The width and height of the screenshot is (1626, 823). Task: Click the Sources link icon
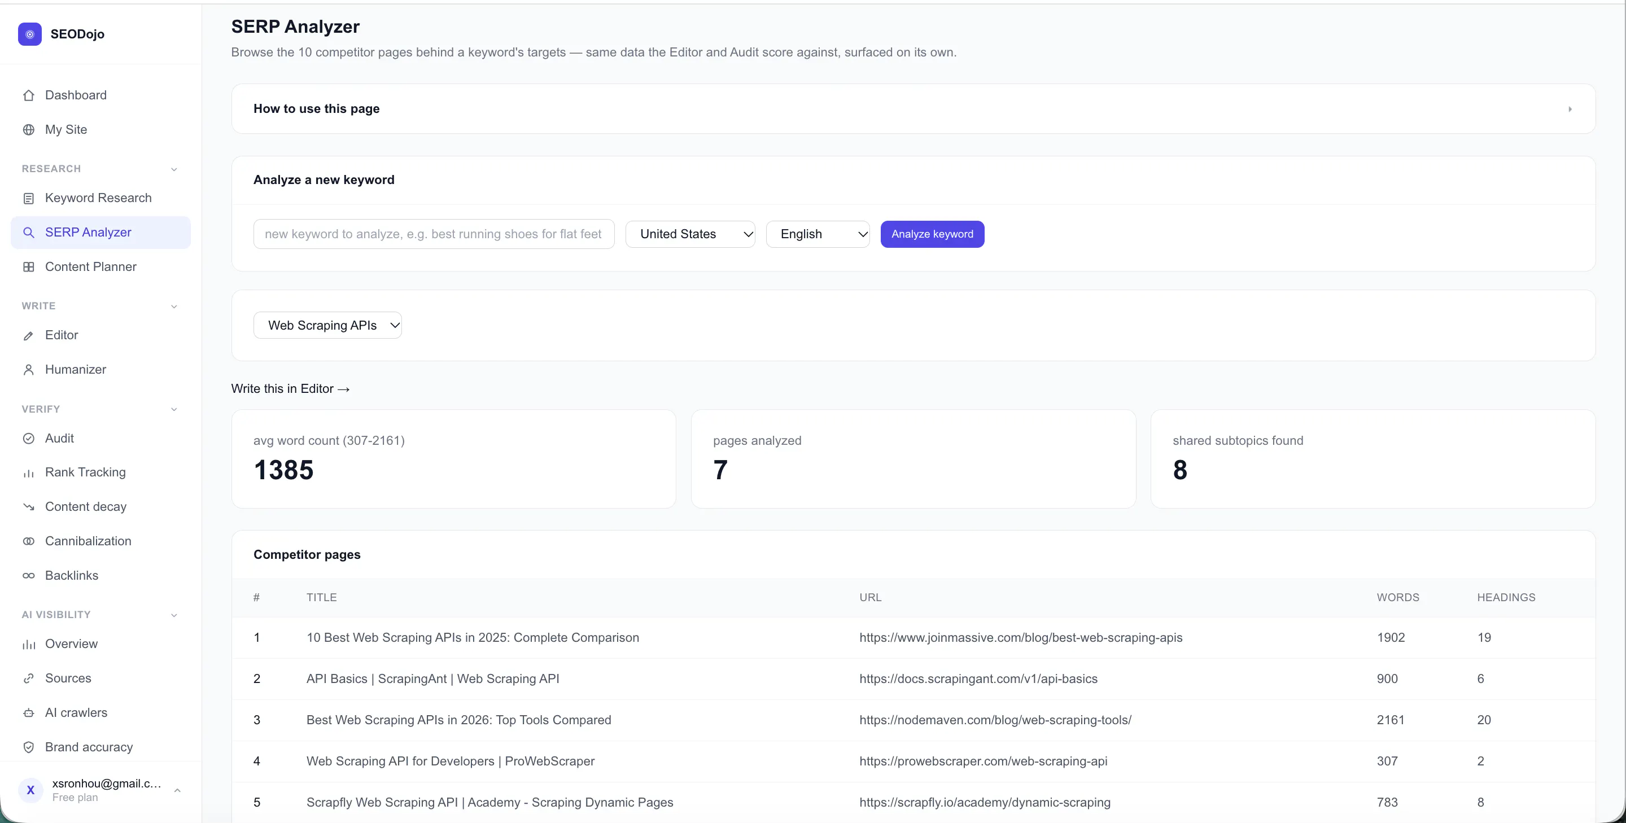click(x=28, y=678)
